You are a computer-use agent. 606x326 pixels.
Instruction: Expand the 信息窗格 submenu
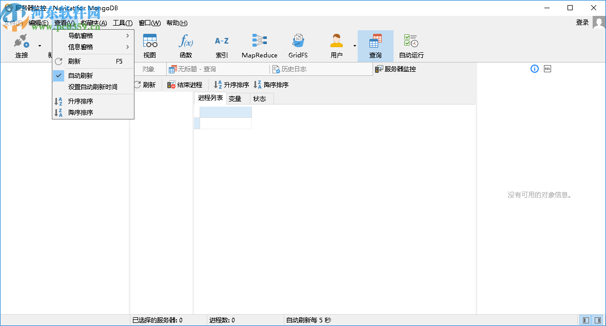pyautogui.click(x=93, y=47)
